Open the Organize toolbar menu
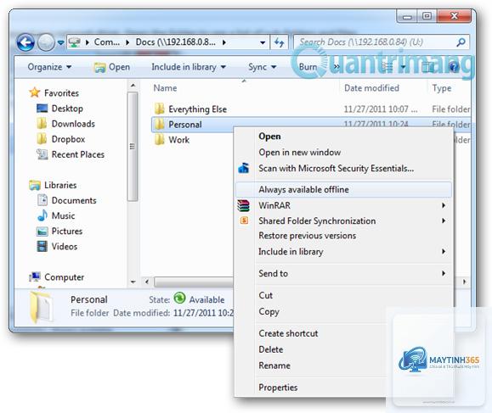The height and width of the screenshot is (413, 492). tap(49, 67)
